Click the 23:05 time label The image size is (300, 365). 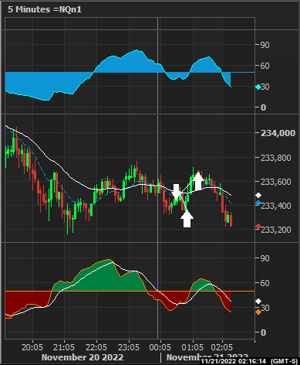coord(129,347)
